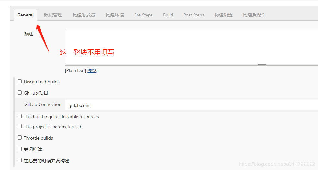The height and width of the screenshot is (170, 318).
Task: Check the 关闭构建 checkbox
Action: tap(19, 149)
